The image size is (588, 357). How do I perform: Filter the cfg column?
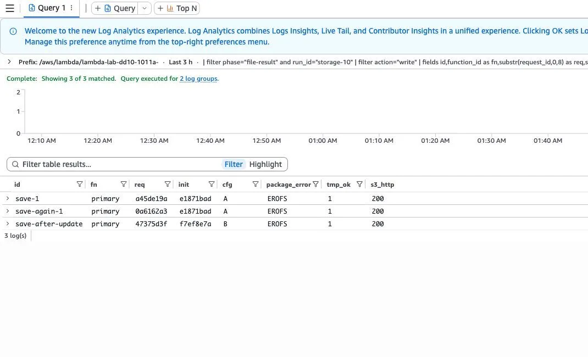[x=256, y=184]
